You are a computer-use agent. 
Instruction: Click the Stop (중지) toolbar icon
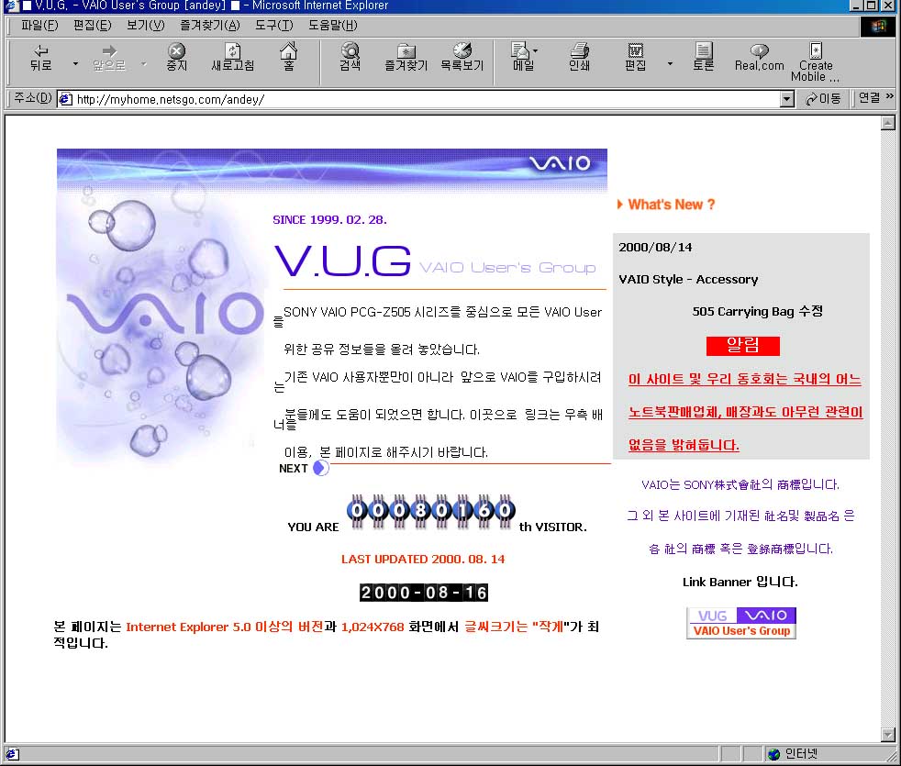coord(175,57)
